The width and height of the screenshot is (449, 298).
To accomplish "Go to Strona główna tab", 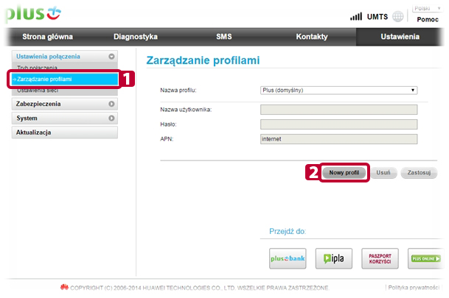I will (47, 37).
